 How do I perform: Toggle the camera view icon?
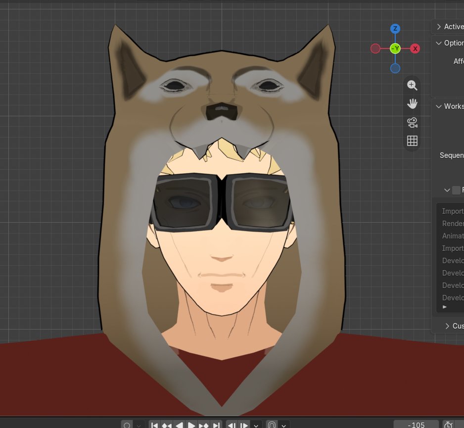[x=412, y=122]
